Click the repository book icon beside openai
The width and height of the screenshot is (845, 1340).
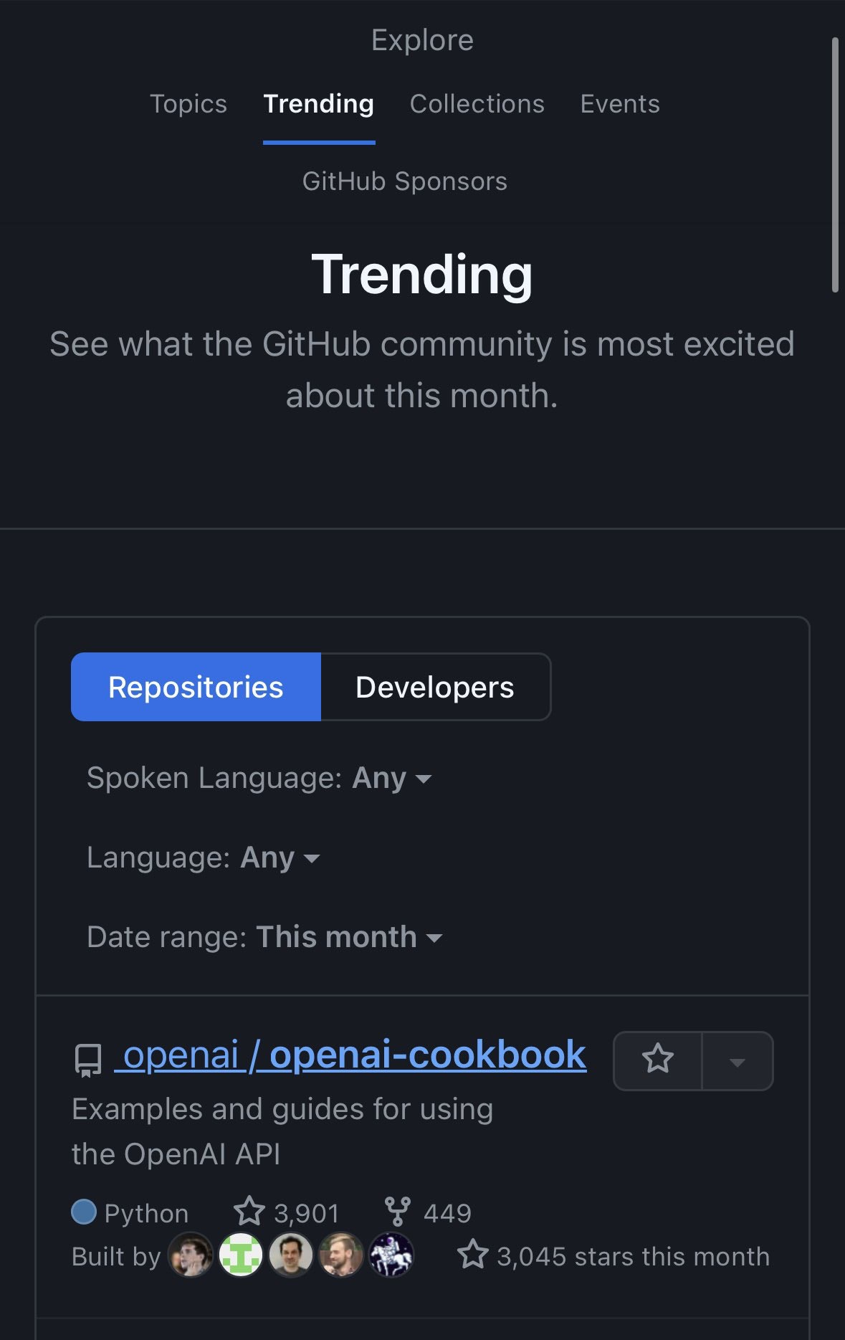pyautogui.click(x=88, y=1060)
